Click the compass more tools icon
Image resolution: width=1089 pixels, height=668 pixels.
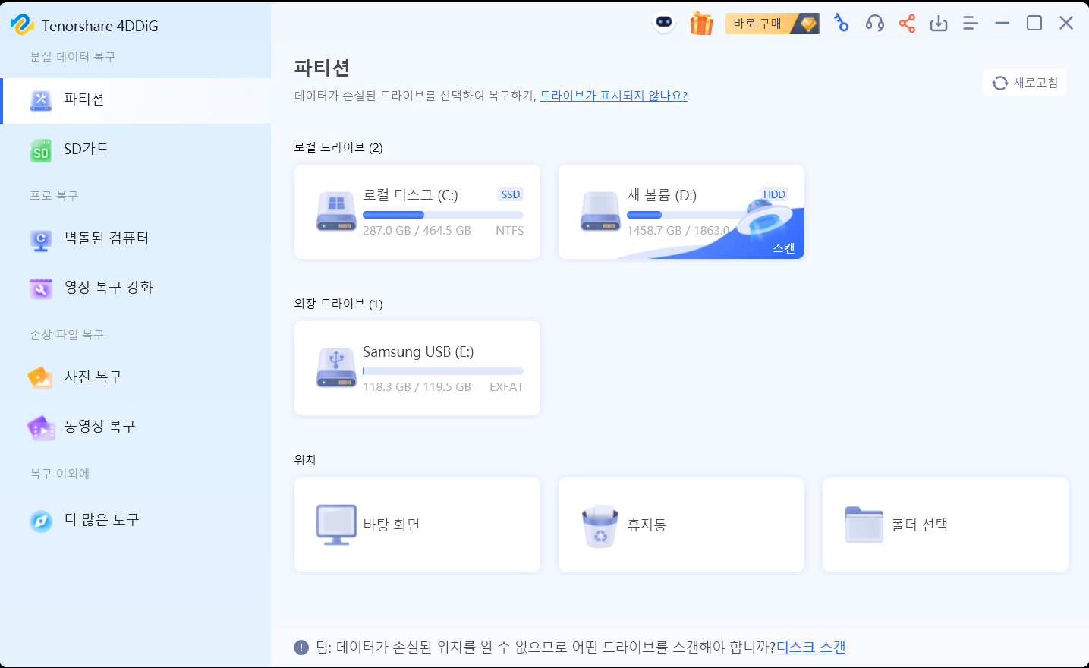41,521
